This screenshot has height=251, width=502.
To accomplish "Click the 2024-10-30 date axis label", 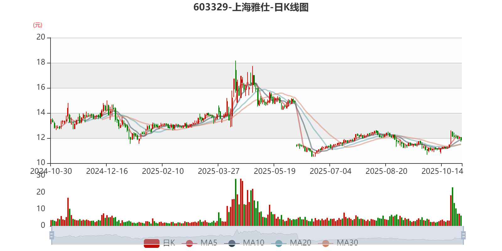I will pyautogui.click(x=51, y=171).
